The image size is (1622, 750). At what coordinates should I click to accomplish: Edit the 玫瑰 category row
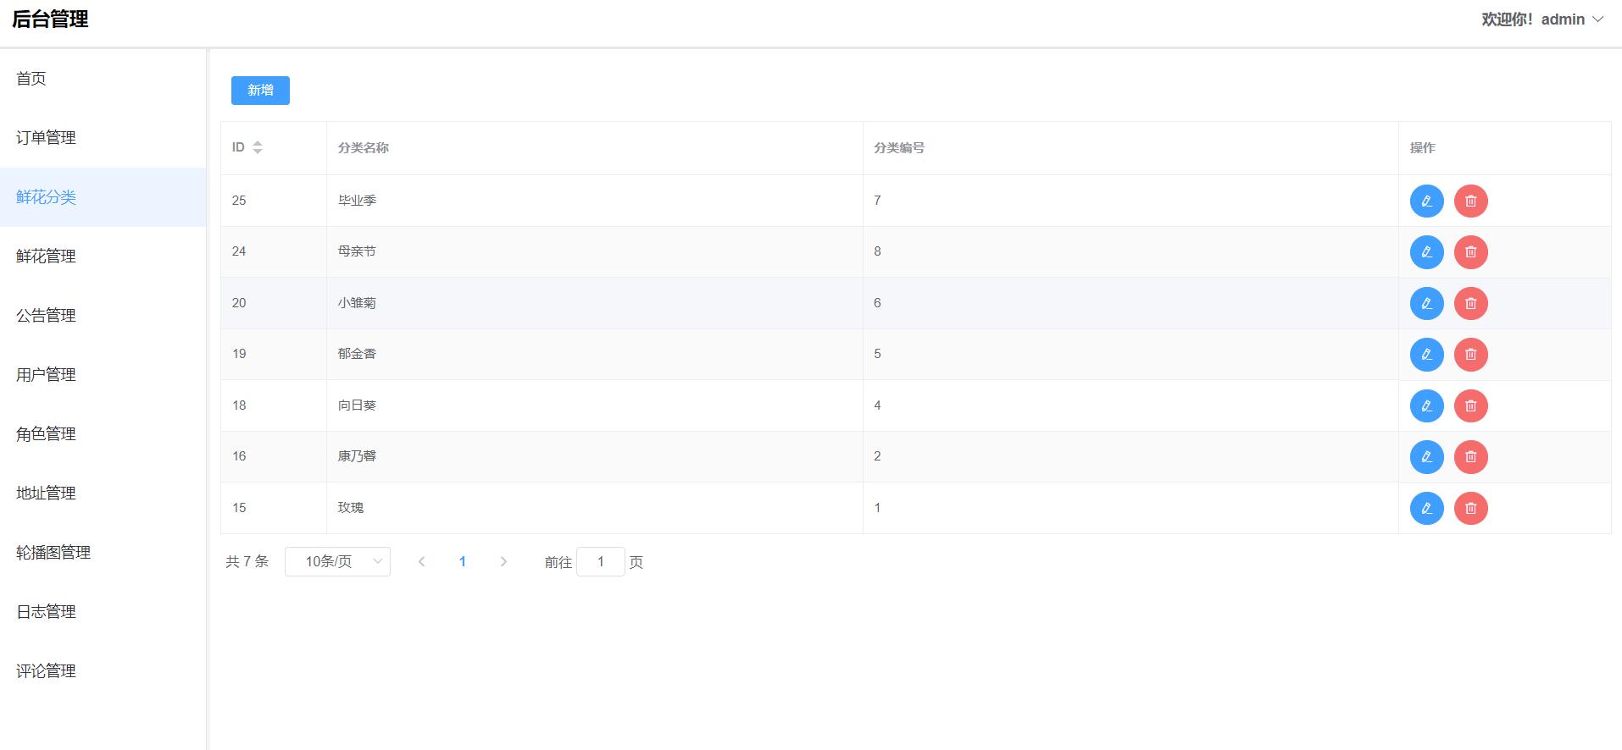1426,508
